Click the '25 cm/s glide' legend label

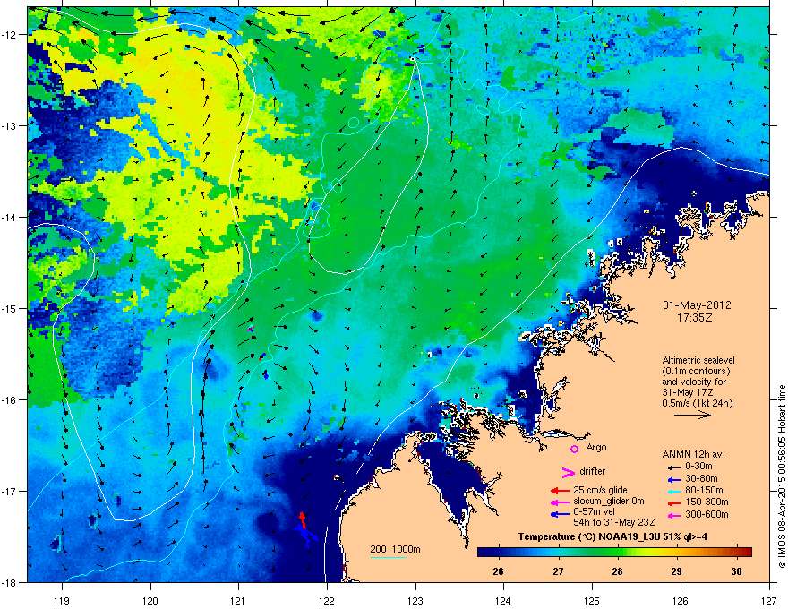(600, 491)
